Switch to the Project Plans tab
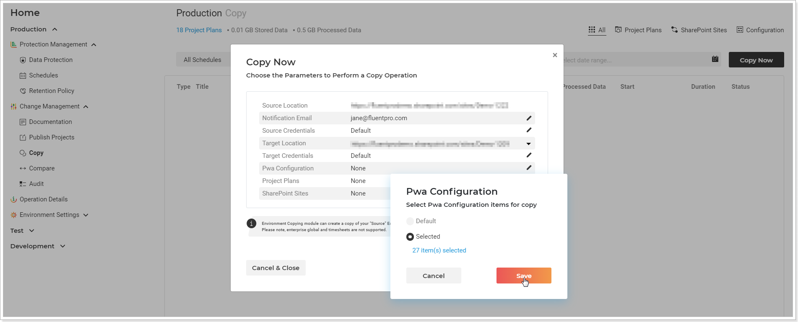The width and height of the screenshot is (798, 322). coord(638,30)
